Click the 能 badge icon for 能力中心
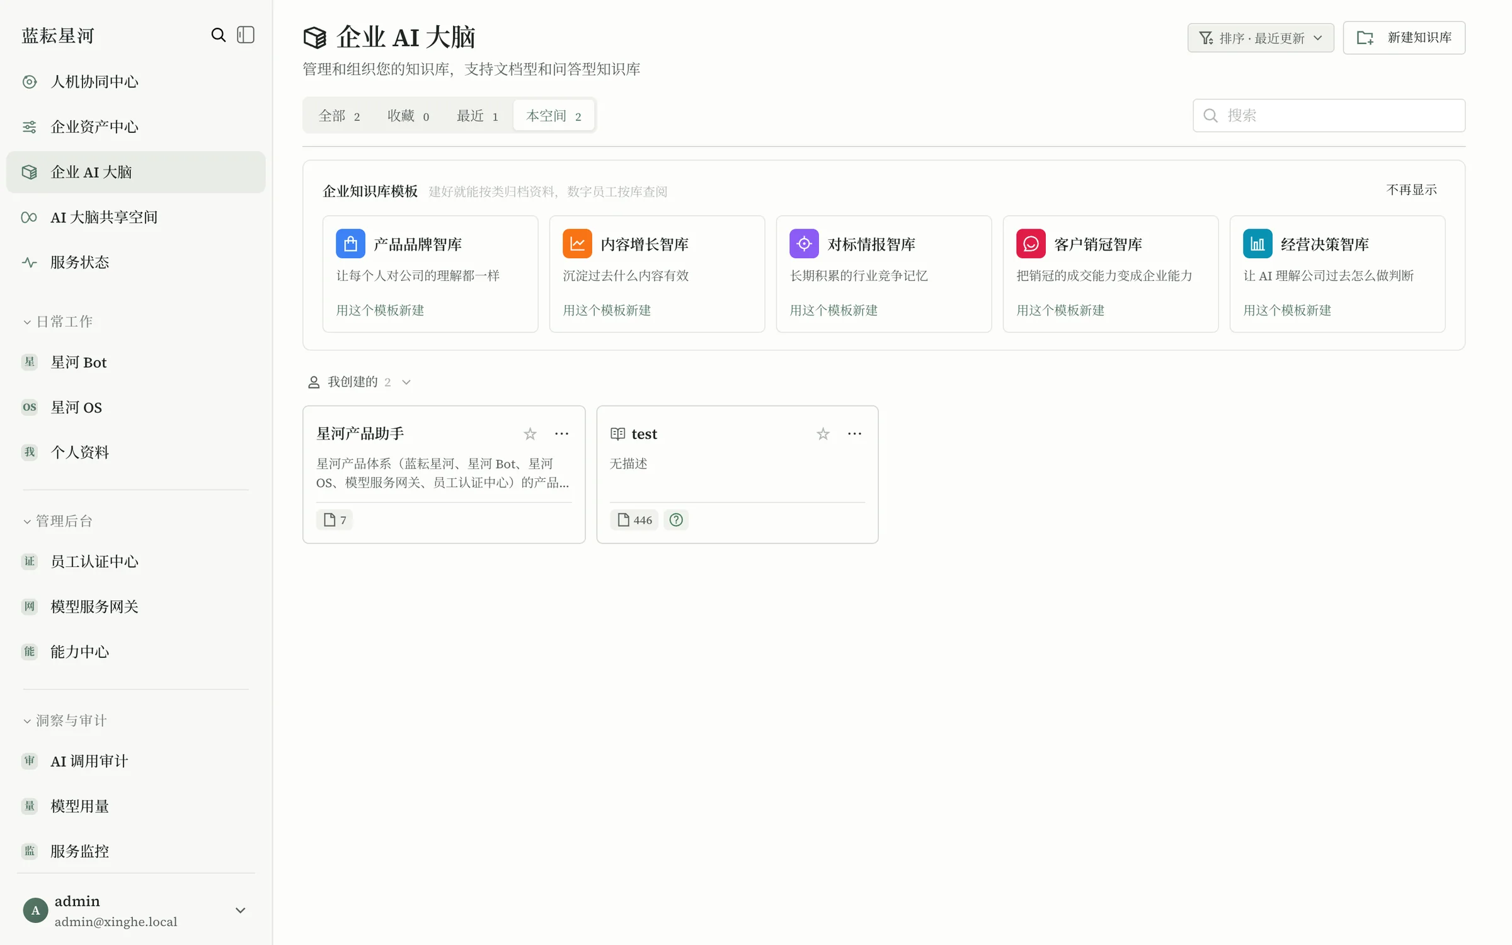 point(30,651)
